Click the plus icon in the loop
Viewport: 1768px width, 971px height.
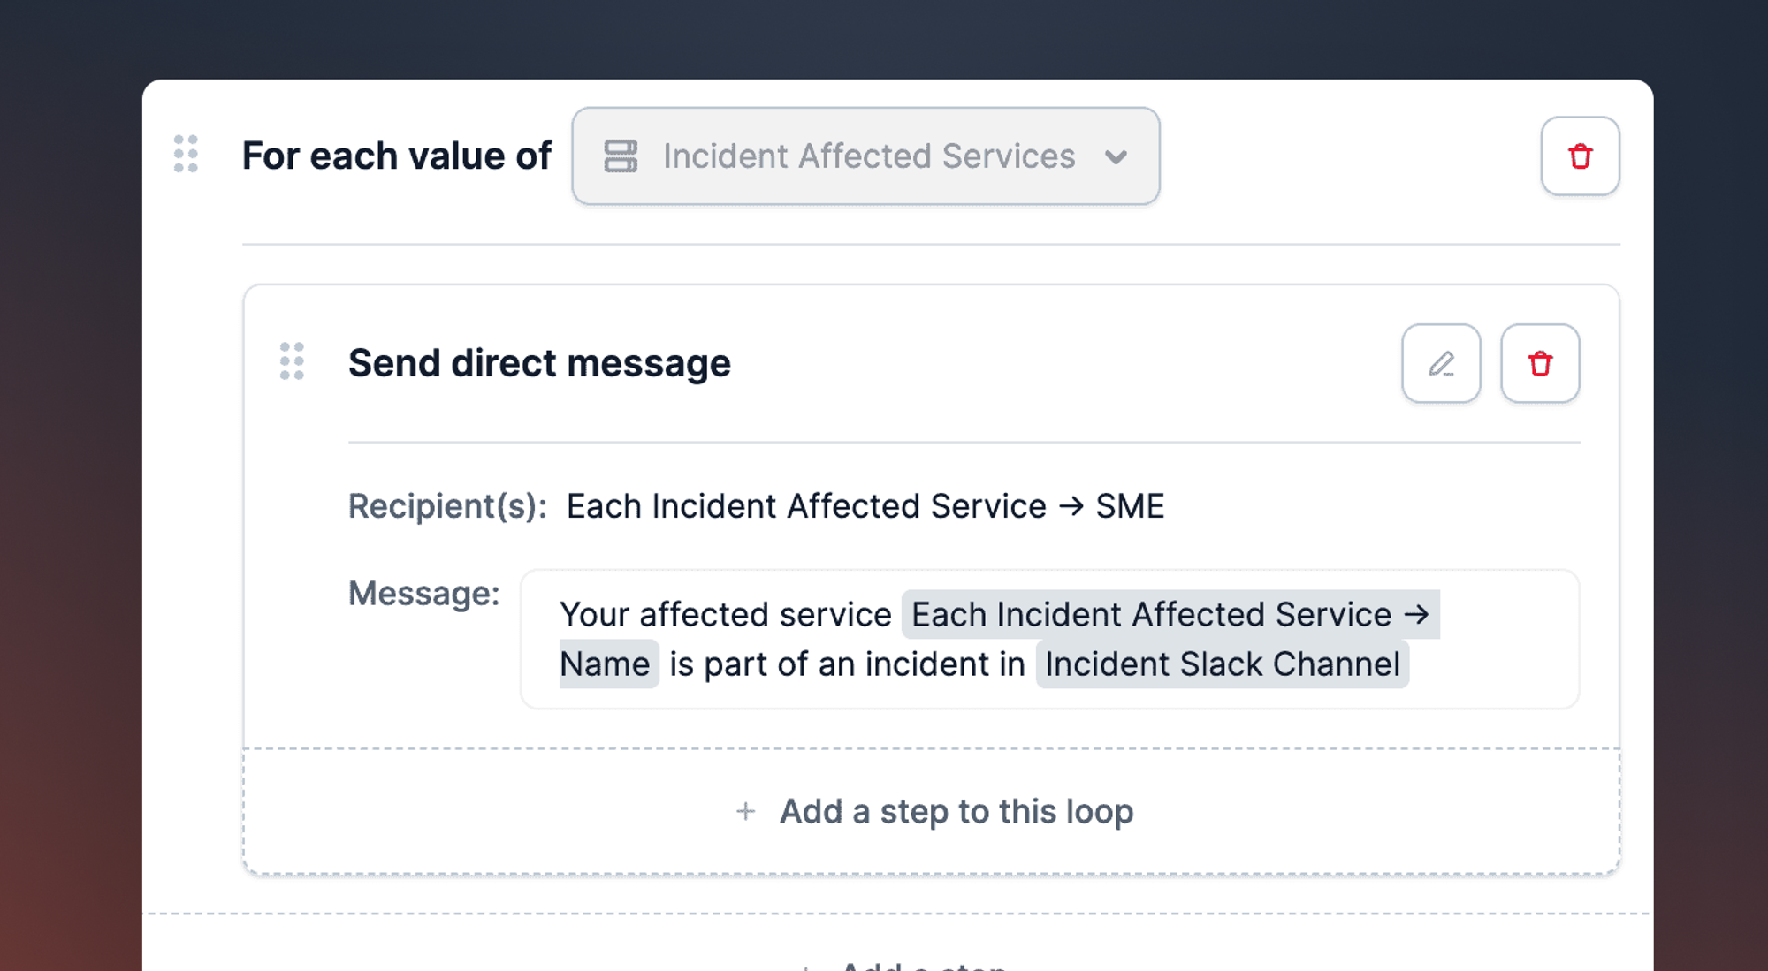[x=746, y=811]
